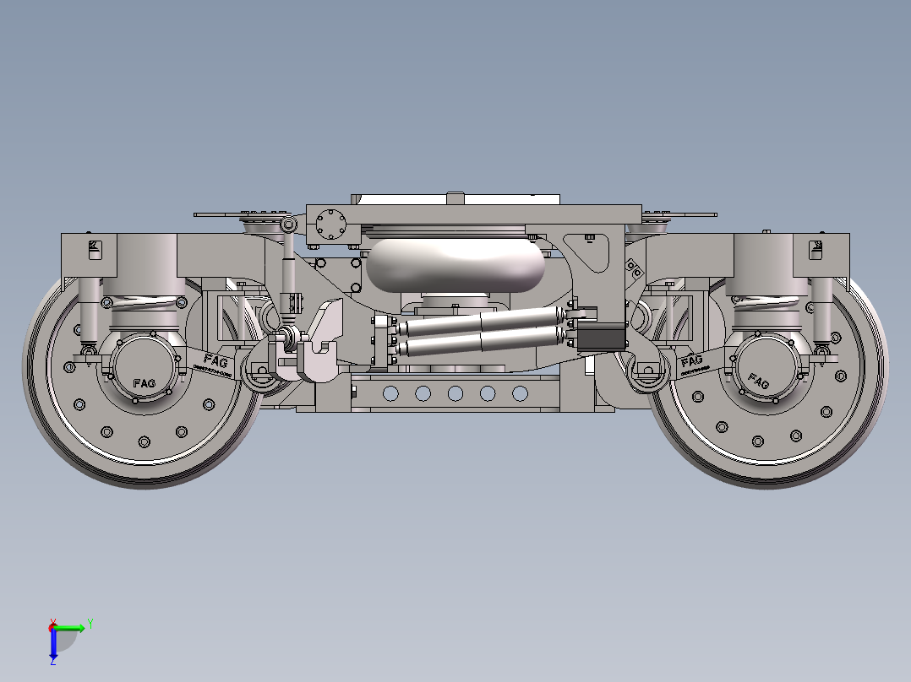Select the left axle box cover labeled FAG
The width and height of the screenshot is (911, 682).
point(144,369)
